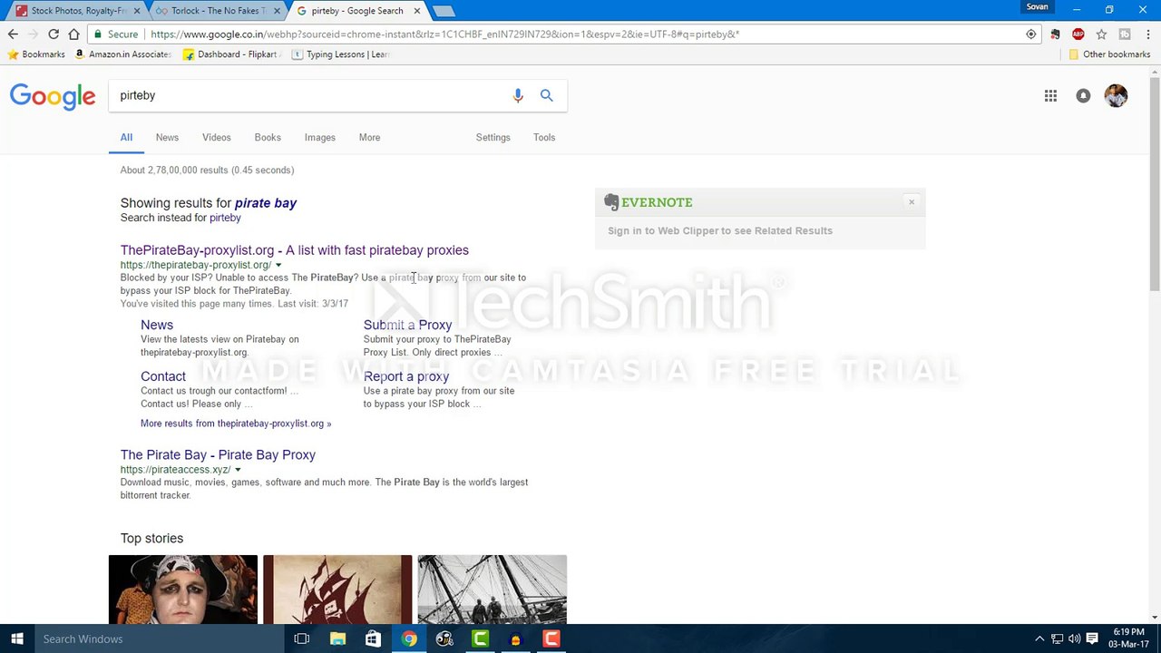Search instead for pirteby
Screen dimensions: 1161x653
click(225, 218)
